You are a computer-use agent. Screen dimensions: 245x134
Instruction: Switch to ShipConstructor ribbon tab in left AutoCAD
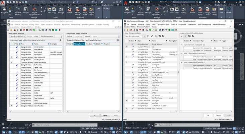(107, 5)
